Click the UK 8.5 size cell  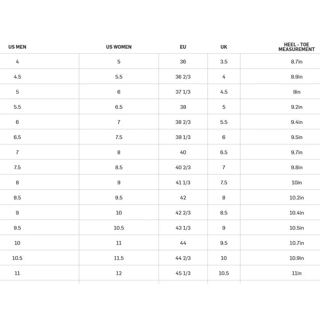[x=224, y=213]
